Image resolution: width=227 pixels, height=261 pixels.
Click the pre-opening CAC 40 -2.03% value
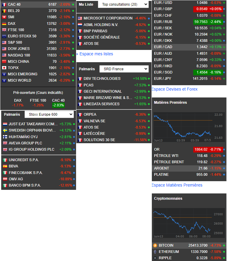coord(58,105)
